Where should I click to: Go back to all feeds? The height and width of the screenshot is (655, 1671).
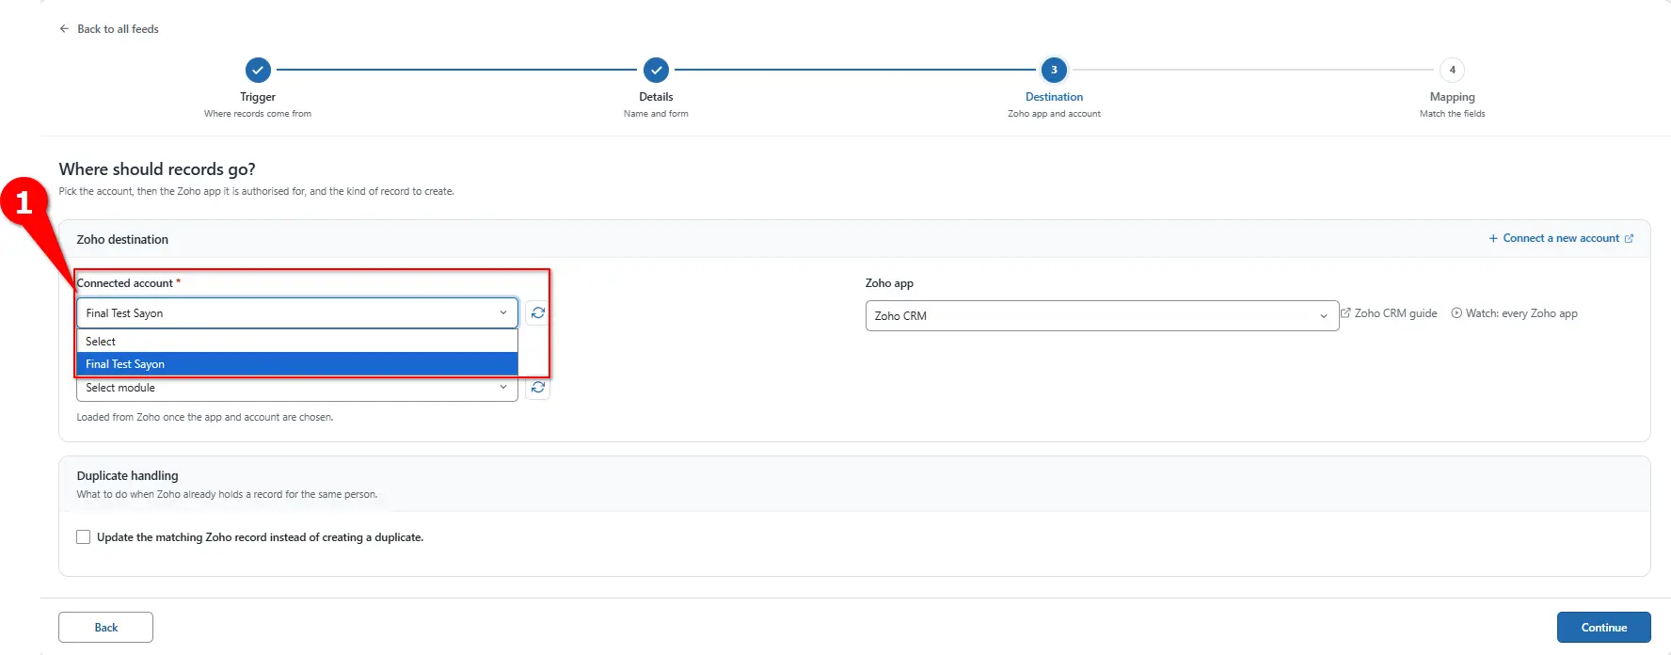click(x=109, y=29)
